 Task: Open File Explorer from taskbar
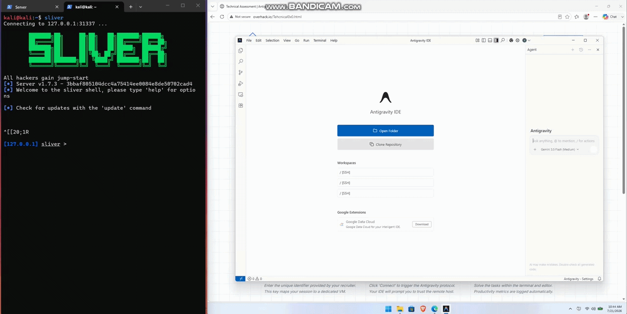(x=400, y=309)
